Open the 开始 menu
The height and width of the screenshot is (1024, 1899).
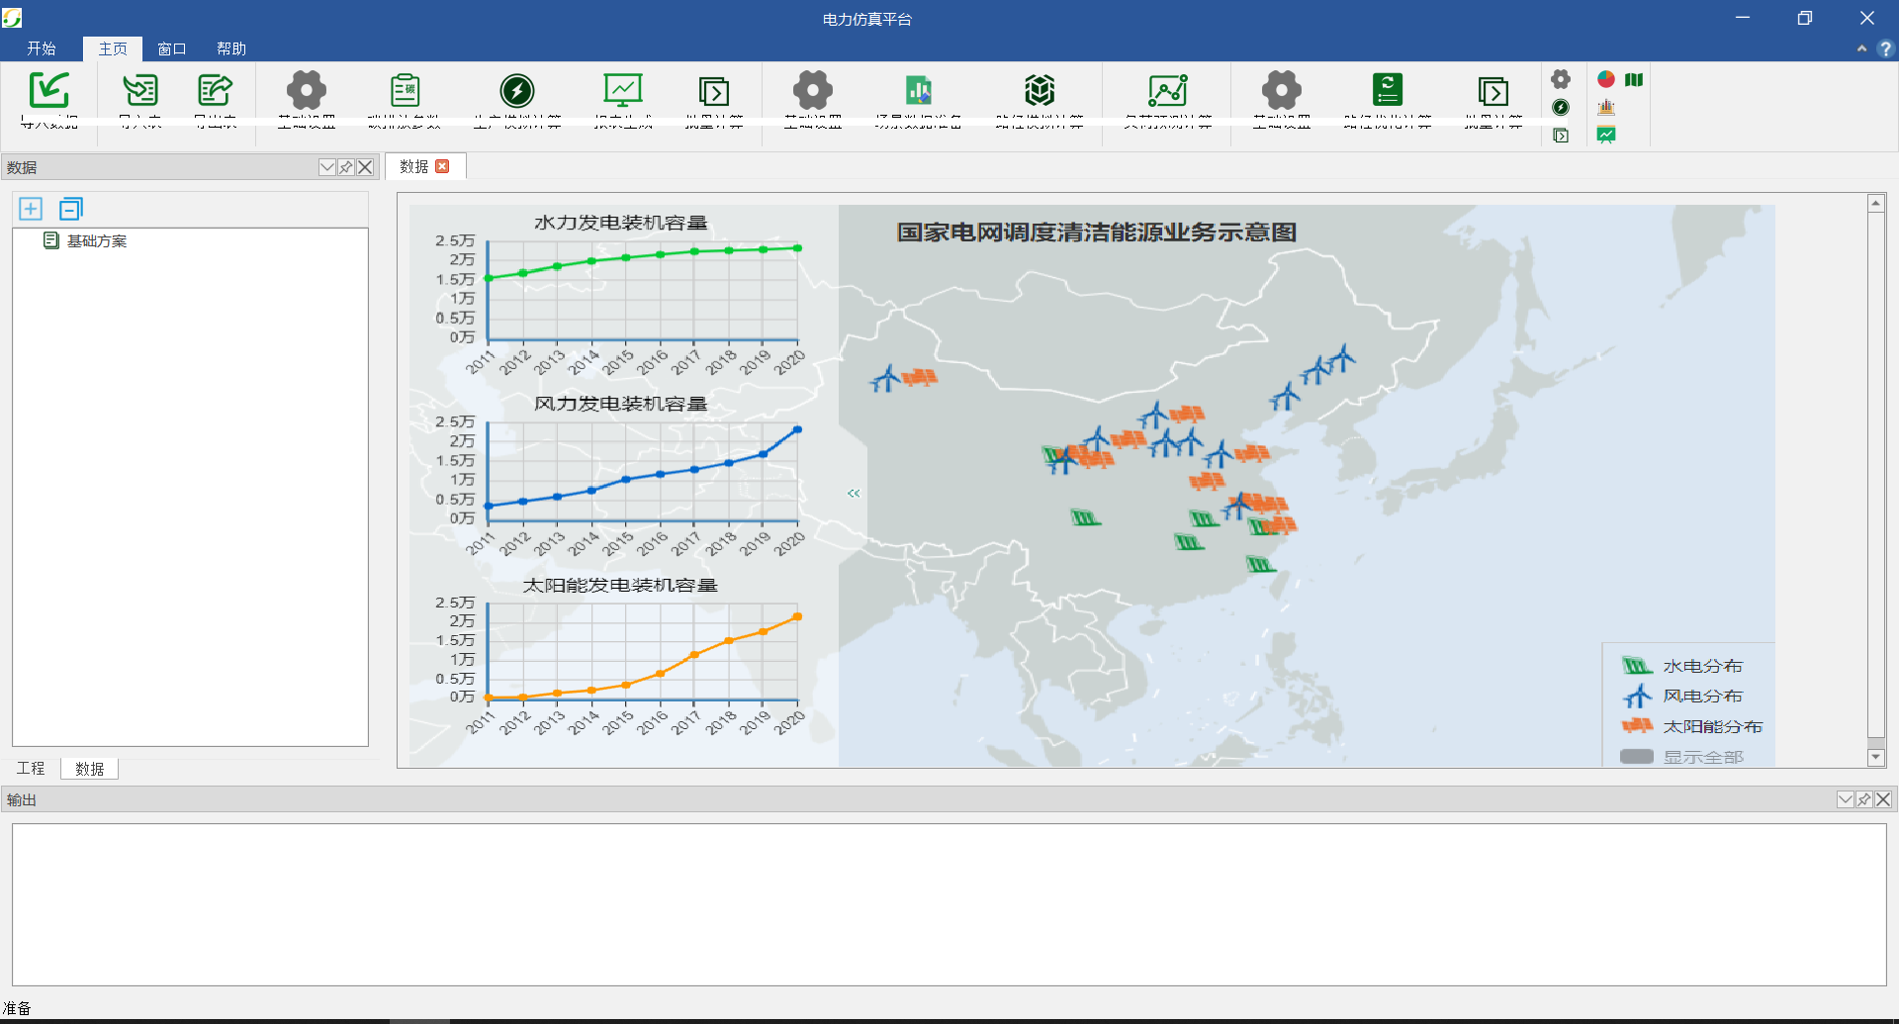(42, 48)
